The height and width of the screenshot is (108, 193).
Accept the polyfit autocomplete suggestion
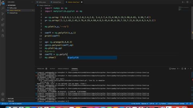tap(92, 58)
